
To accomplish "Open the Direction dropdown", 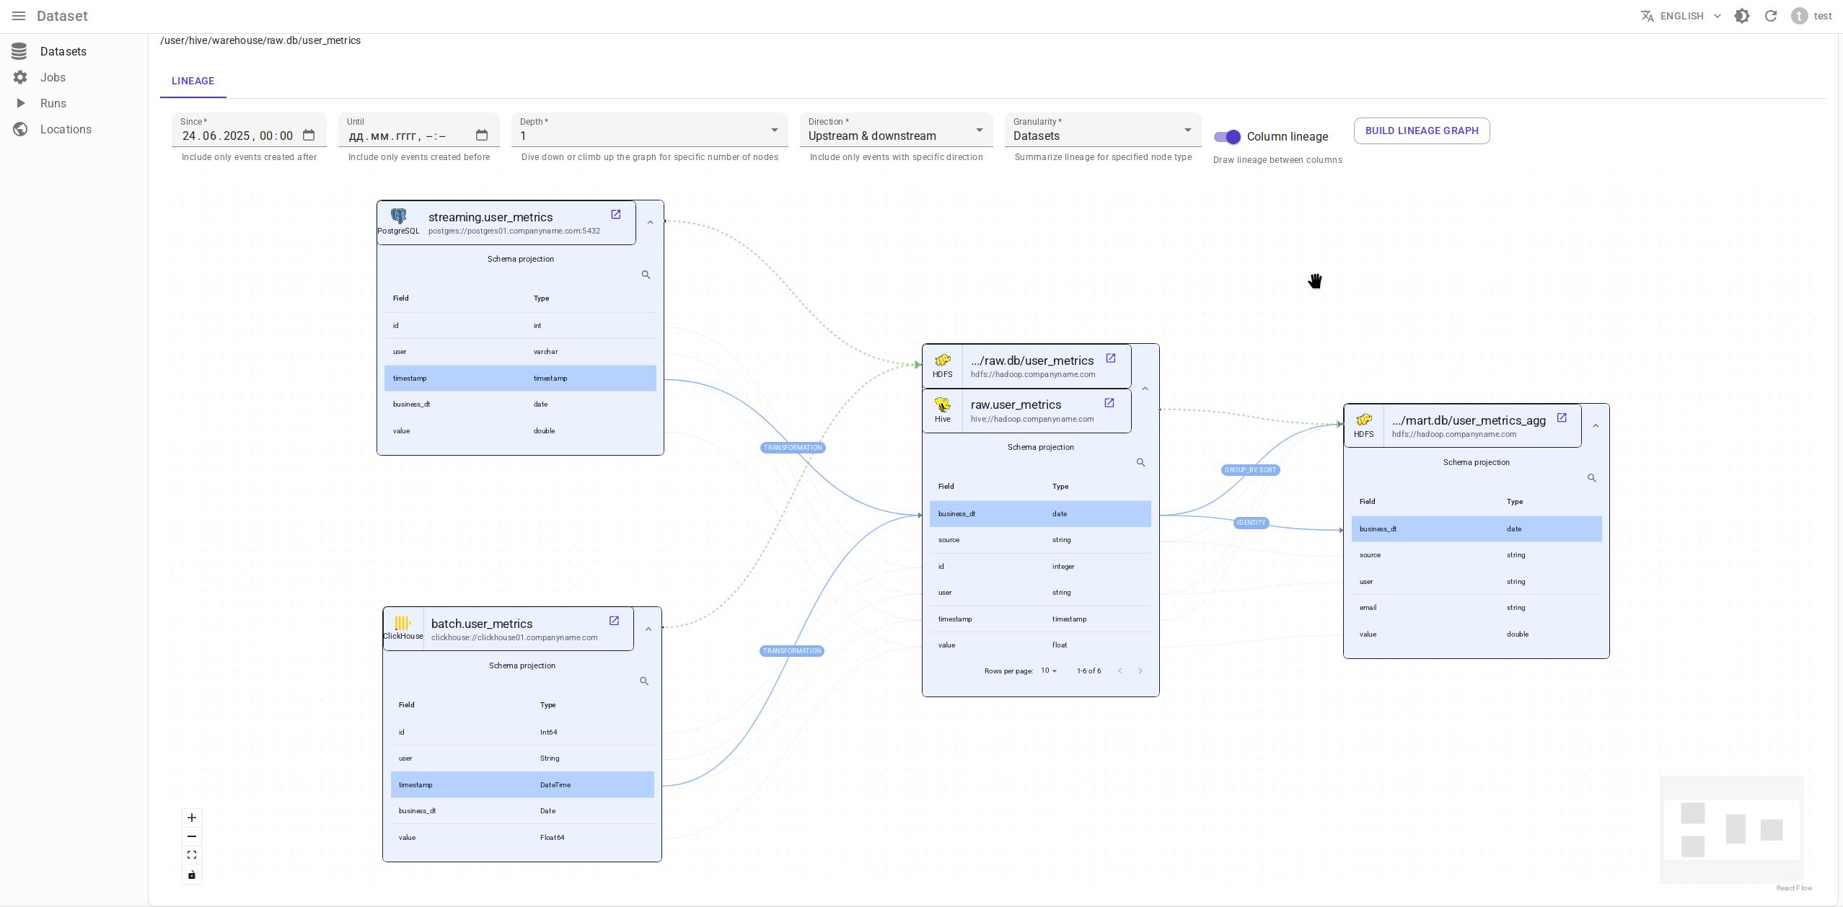I will (x=895, y=136).
